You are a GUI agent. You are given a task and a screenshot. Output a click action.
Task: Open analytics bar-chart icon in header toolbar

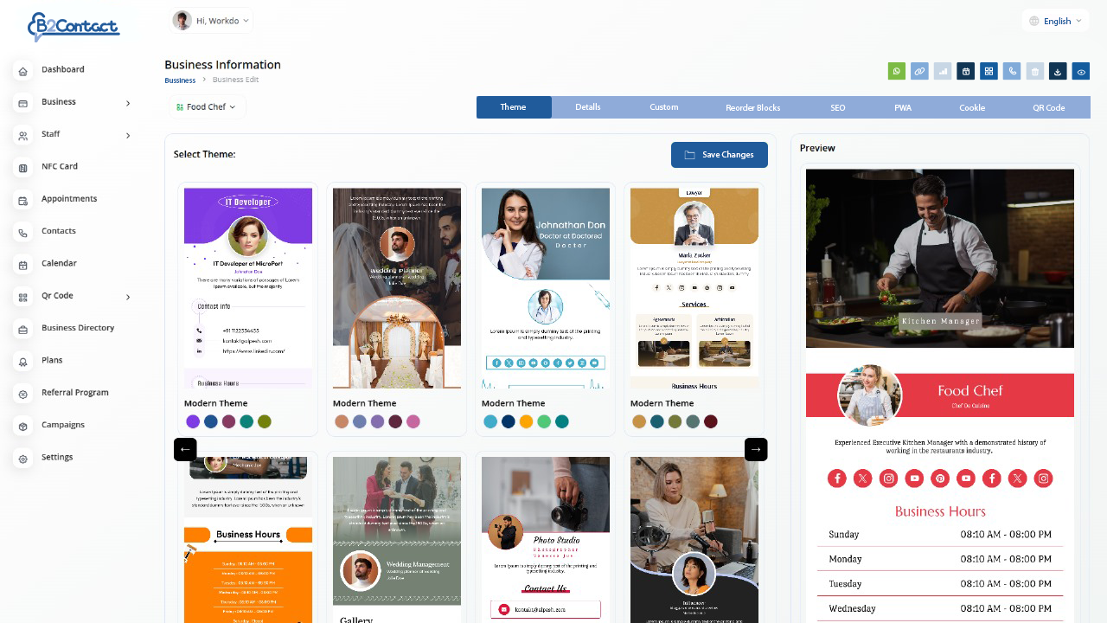pos(943,71)
